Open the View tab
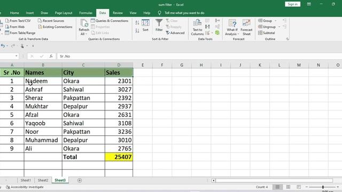This screenshot has width=342, height=192. point(133,13)
